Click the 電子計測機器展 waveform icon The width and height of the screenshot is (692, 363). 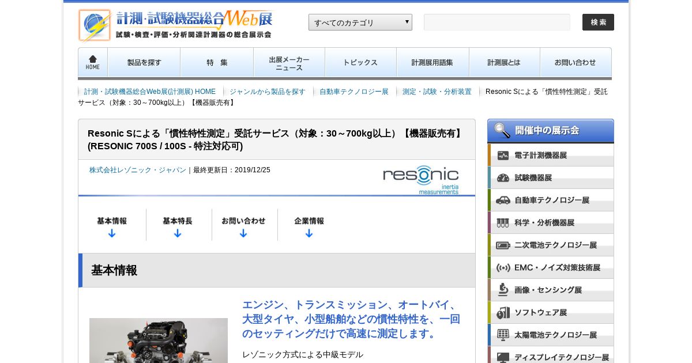click(x=503, y=156)
